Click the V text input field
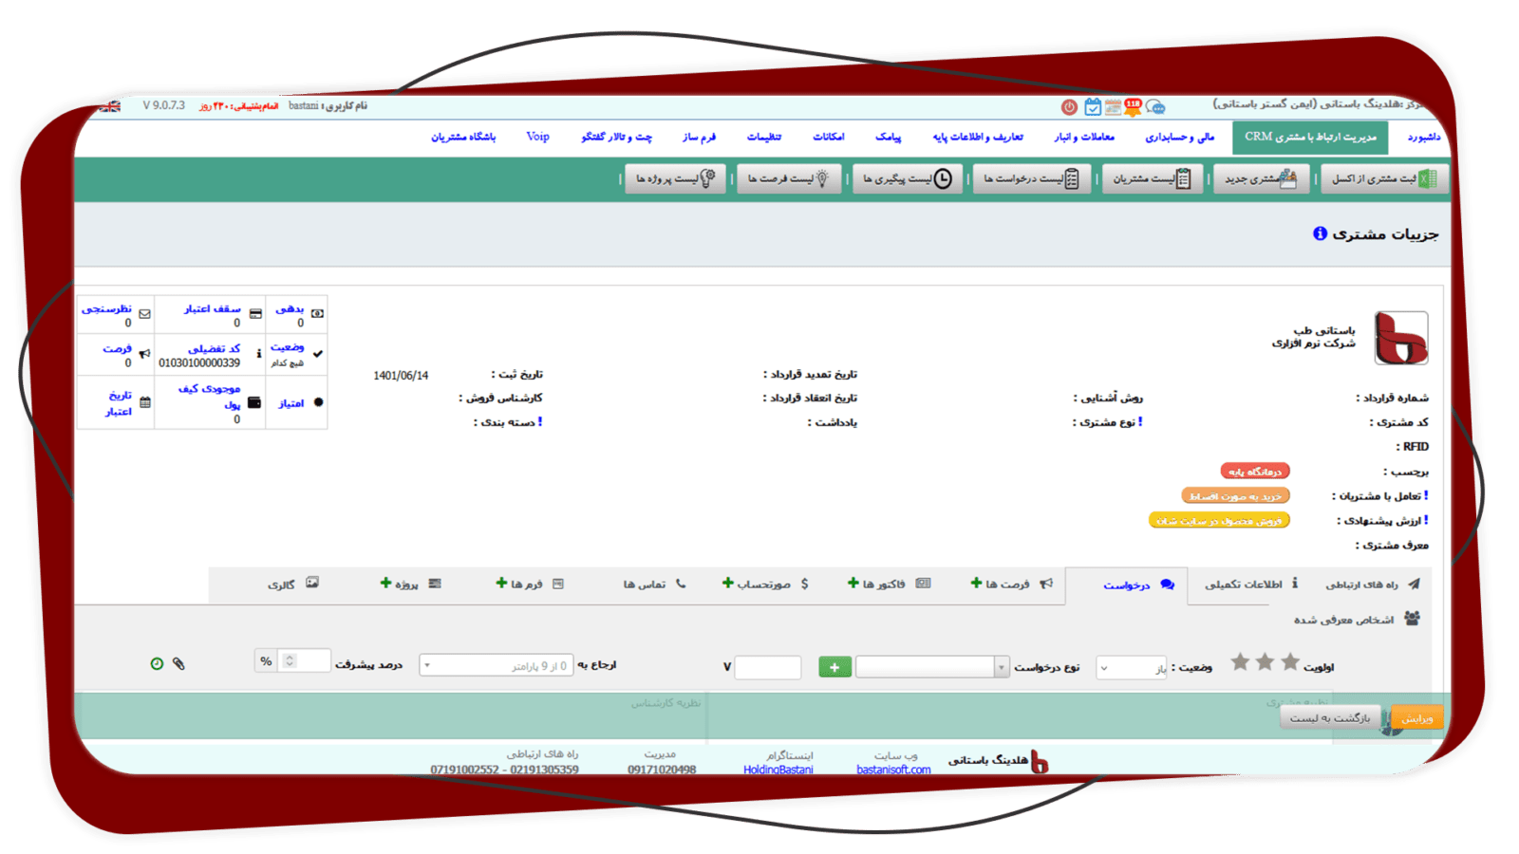Screen dimensions: 1519x854 (x=767, y=667)
